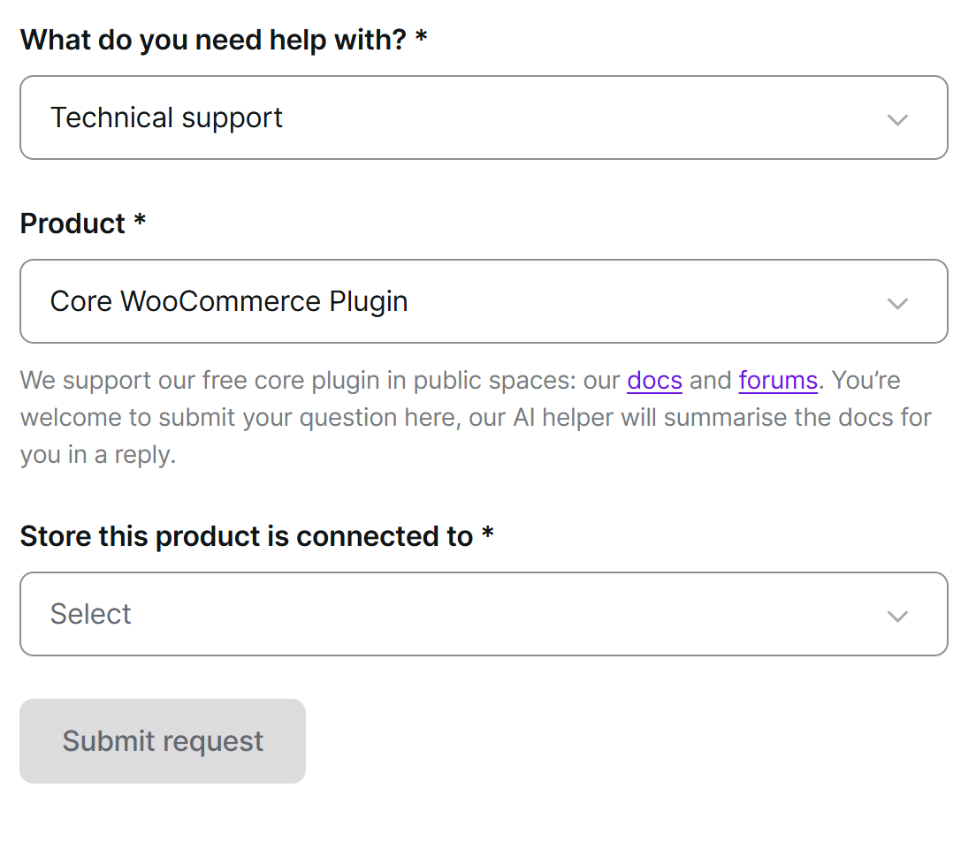976x841 pixels.
Task: Open the Product dropdown field
Action: pos(484,301)
